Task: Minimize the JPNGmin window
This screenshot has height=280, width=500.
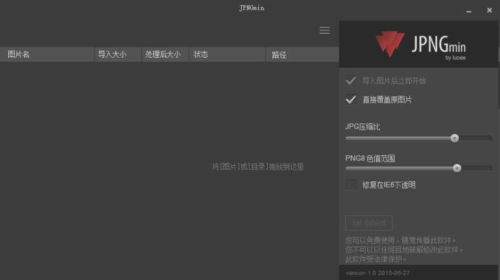Action: pyautogui.click(x=468, y=11)
